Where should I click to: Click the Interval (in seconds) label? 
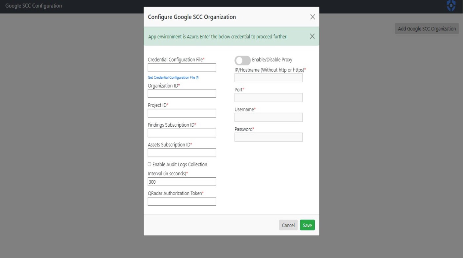pyautogui.click(x=168, y=174)
